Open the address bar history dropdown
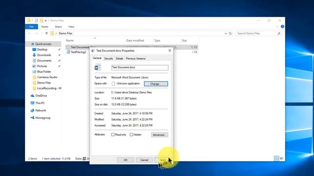 pos(226,33)
